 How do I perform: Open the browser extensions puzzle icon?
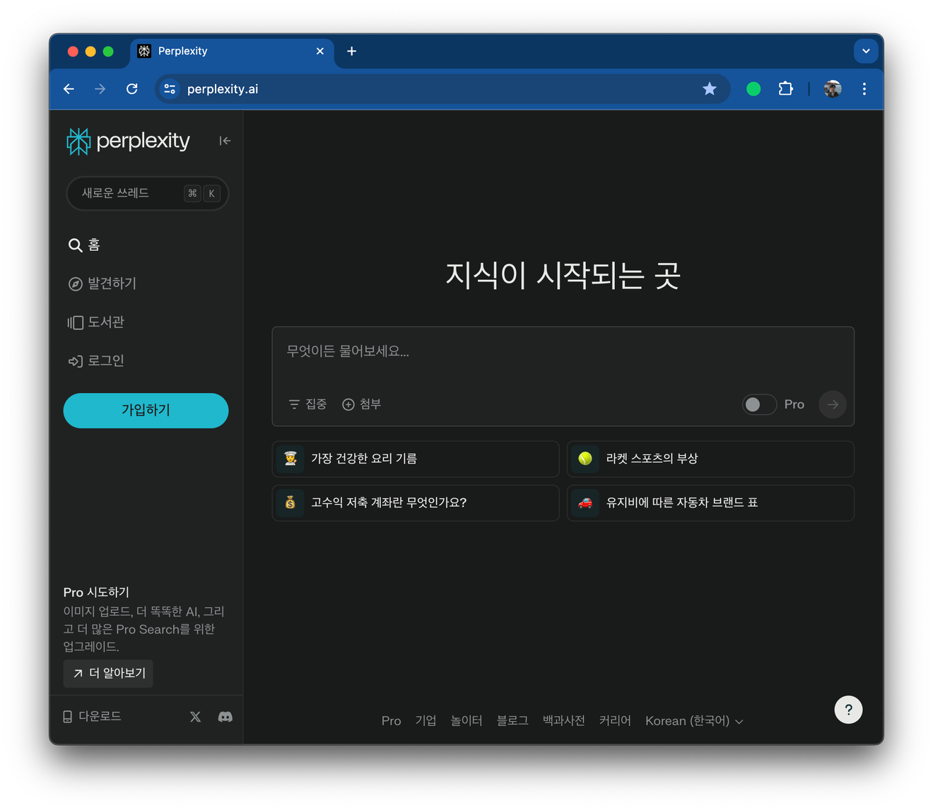coord(785,89)
